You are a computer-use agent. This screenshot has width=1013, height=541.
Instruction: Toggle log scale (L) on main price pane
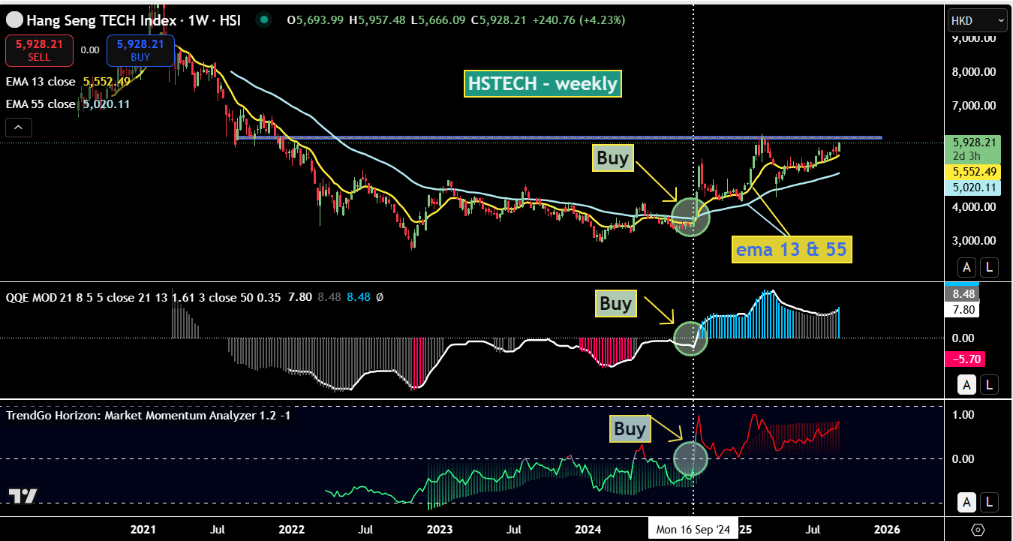coord(990,266)
